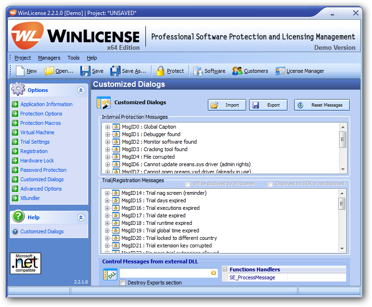Expand MsgID15 Trial days expired node

click(x=107, y=200)
